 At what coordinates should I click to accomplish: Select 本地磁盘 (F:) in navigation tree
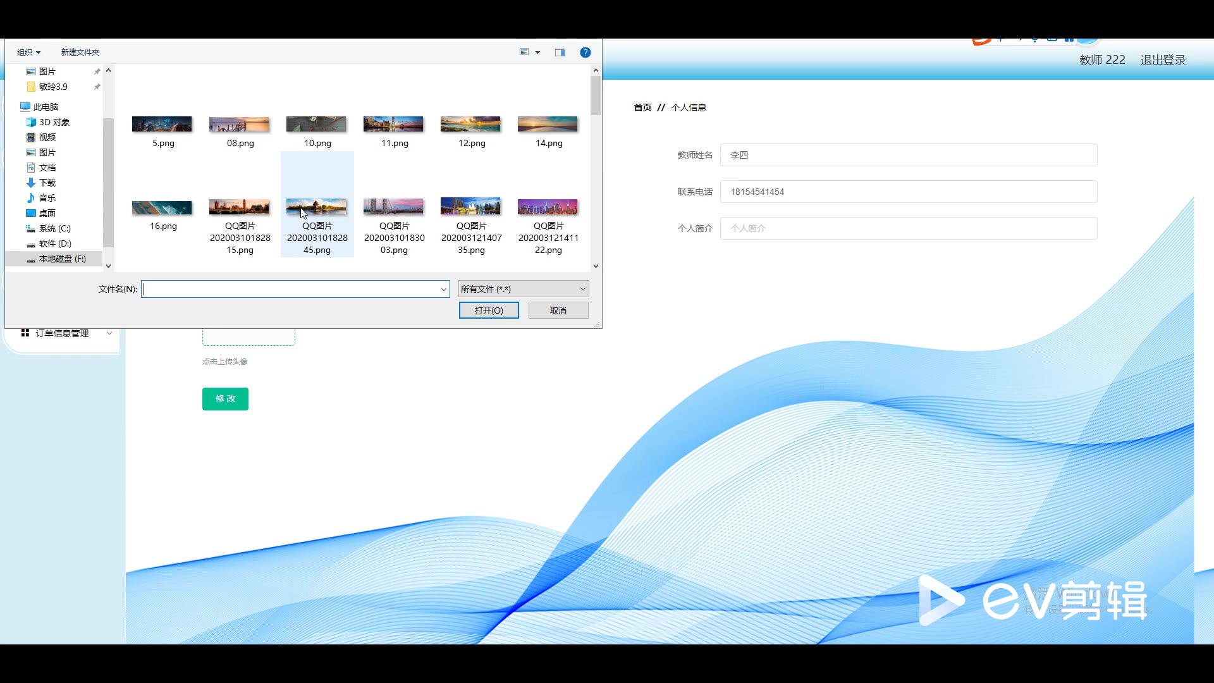61,259
